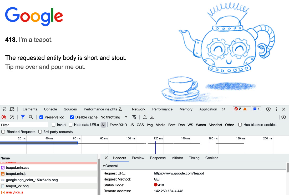Toggle the Preserve log checkbox
This screenshot has width=289, height=195.
(41, 117)
